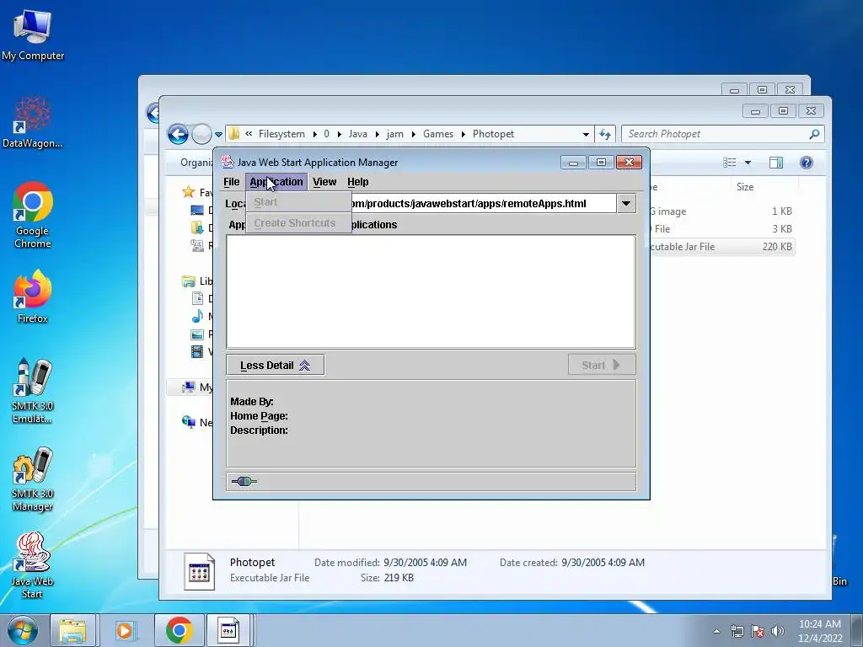Click the forward arrow in Explorer

[201, 134]
